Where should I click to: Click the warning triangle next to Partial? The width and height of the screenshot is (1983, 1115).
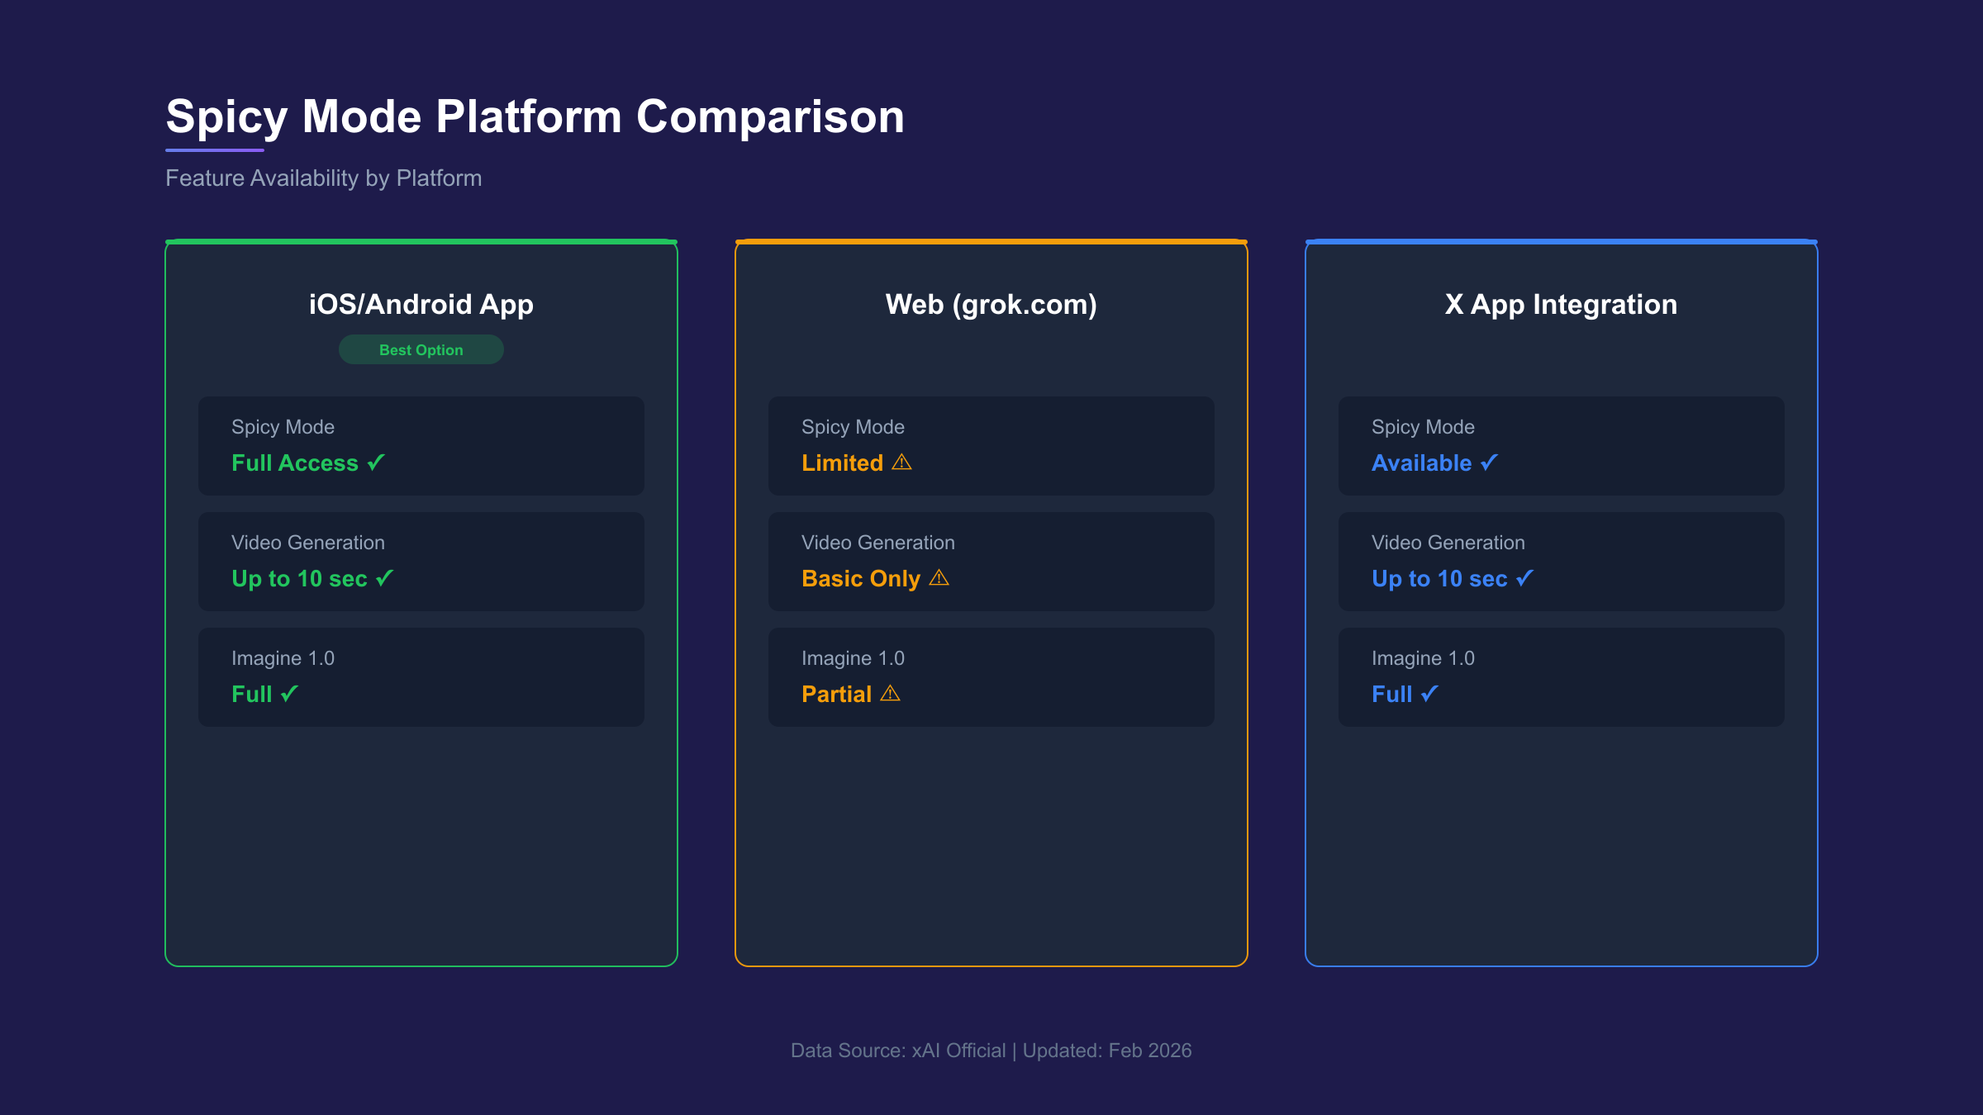pos(890,694)
